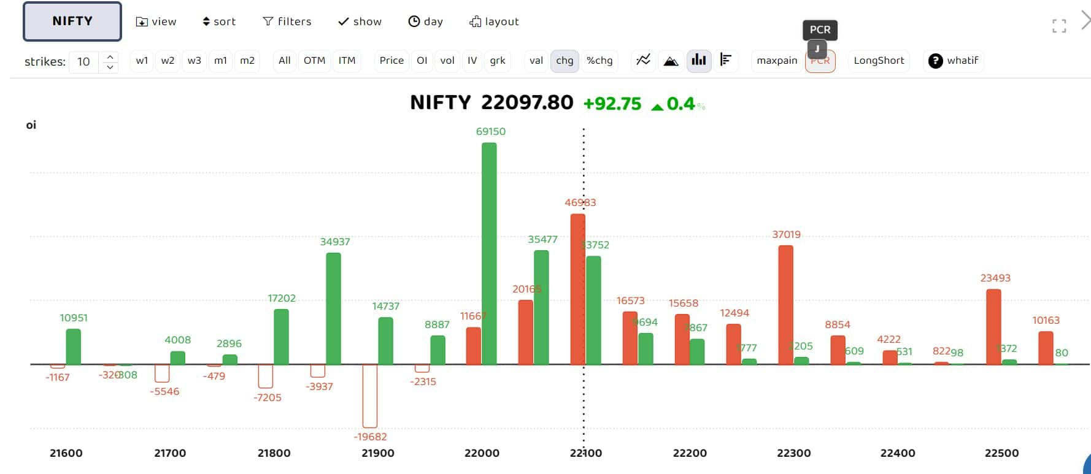
Task: Click the 34937 green bar at 21850
Action: point(333,309)
